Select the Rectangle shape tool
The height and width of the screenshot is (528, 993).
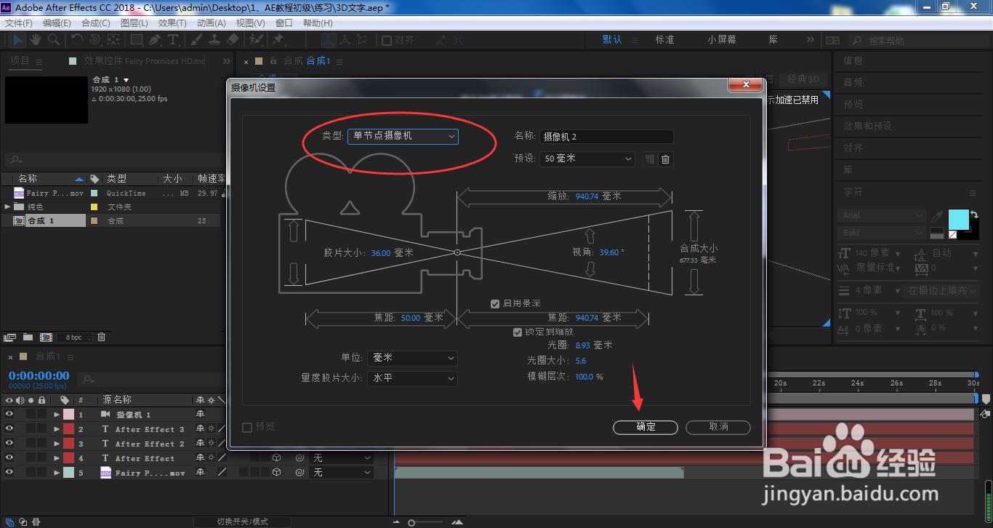pos(137,40)
